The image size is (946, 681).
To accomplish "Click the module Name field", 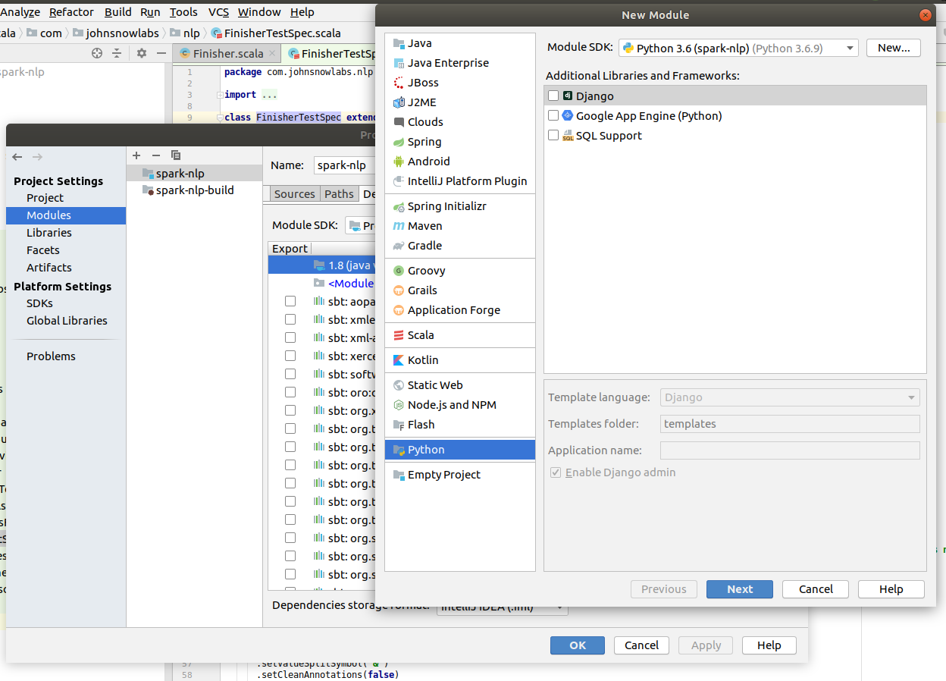I will [x=344, y=165].
